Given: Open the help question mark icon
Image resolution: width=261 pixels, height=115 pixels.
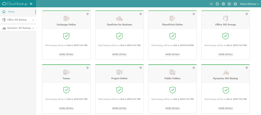Looking at the screenshot, I should tap(235, 4).
